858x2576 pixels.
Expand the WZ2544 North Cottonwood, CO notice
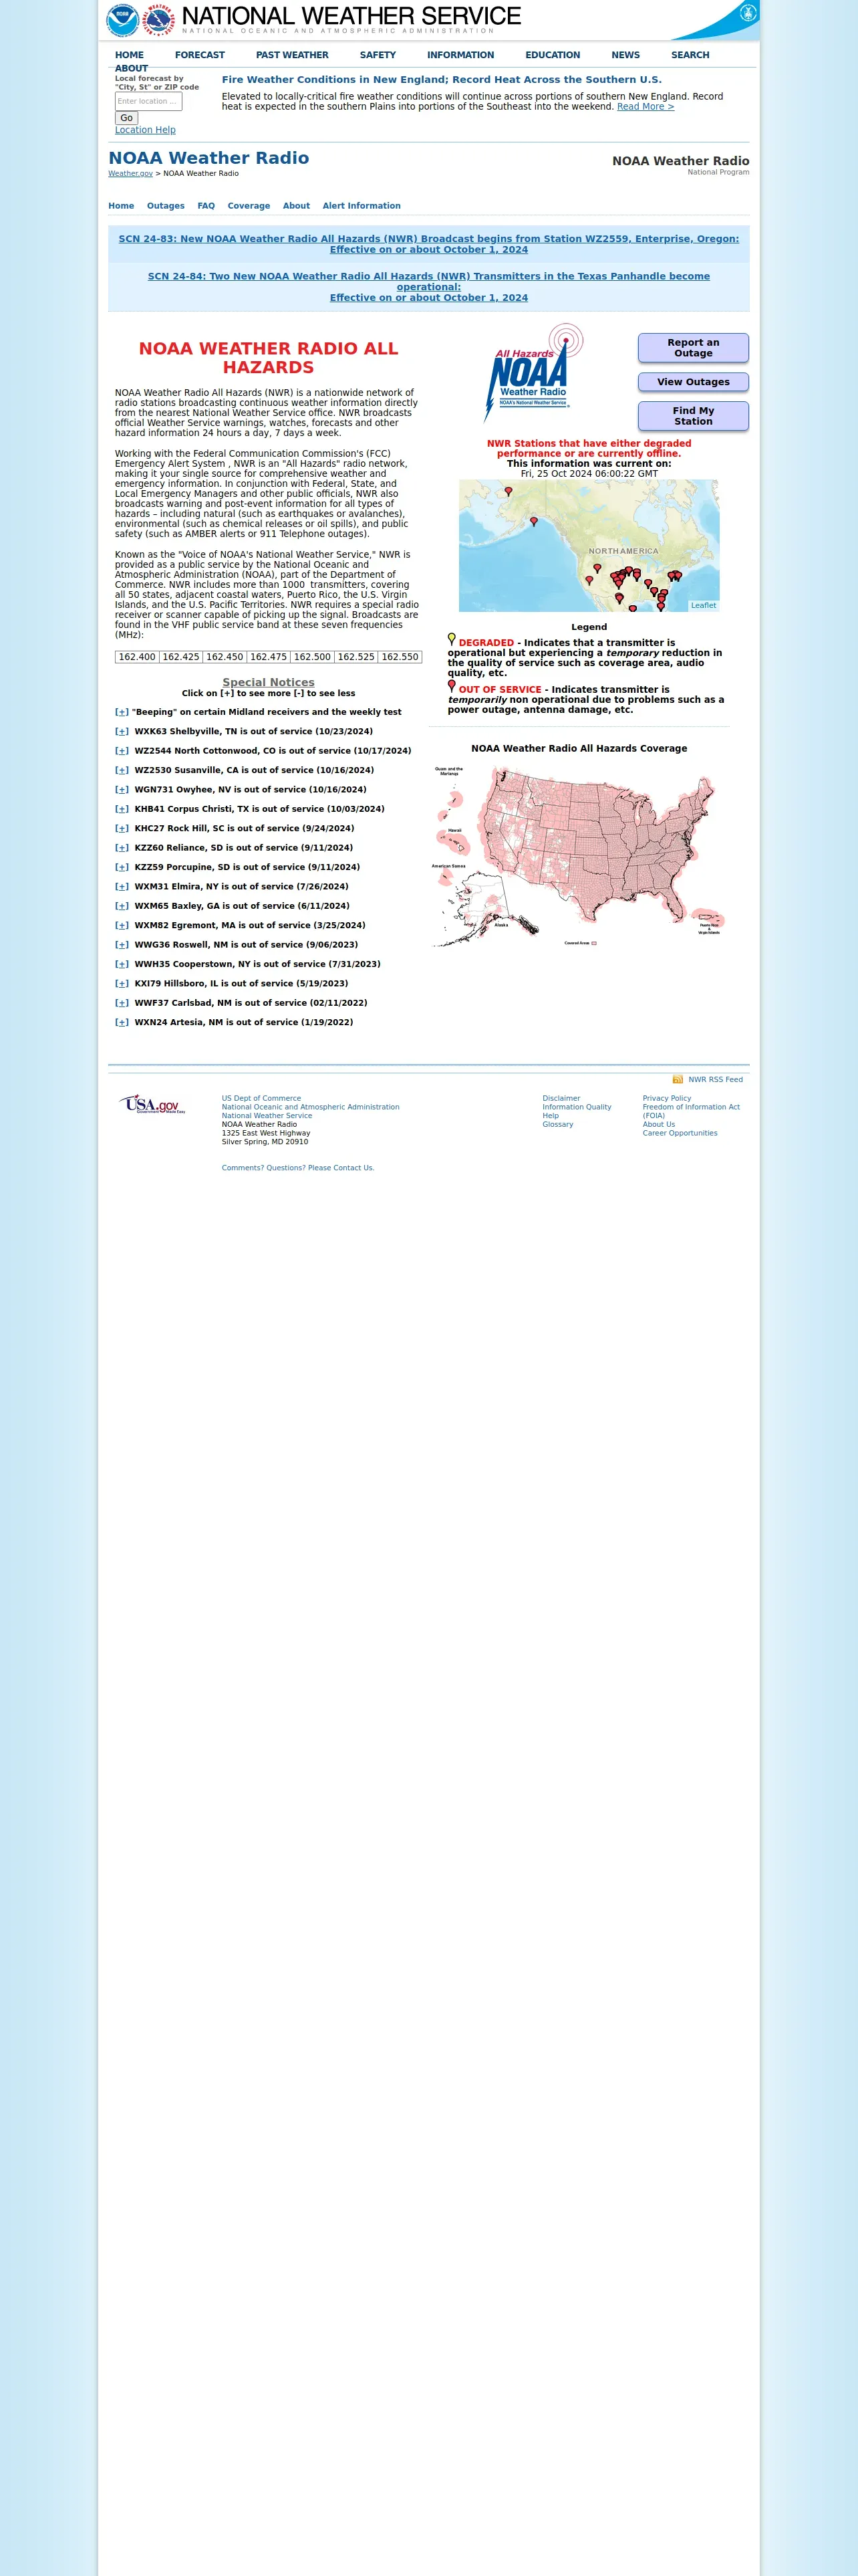click(122, 751)
